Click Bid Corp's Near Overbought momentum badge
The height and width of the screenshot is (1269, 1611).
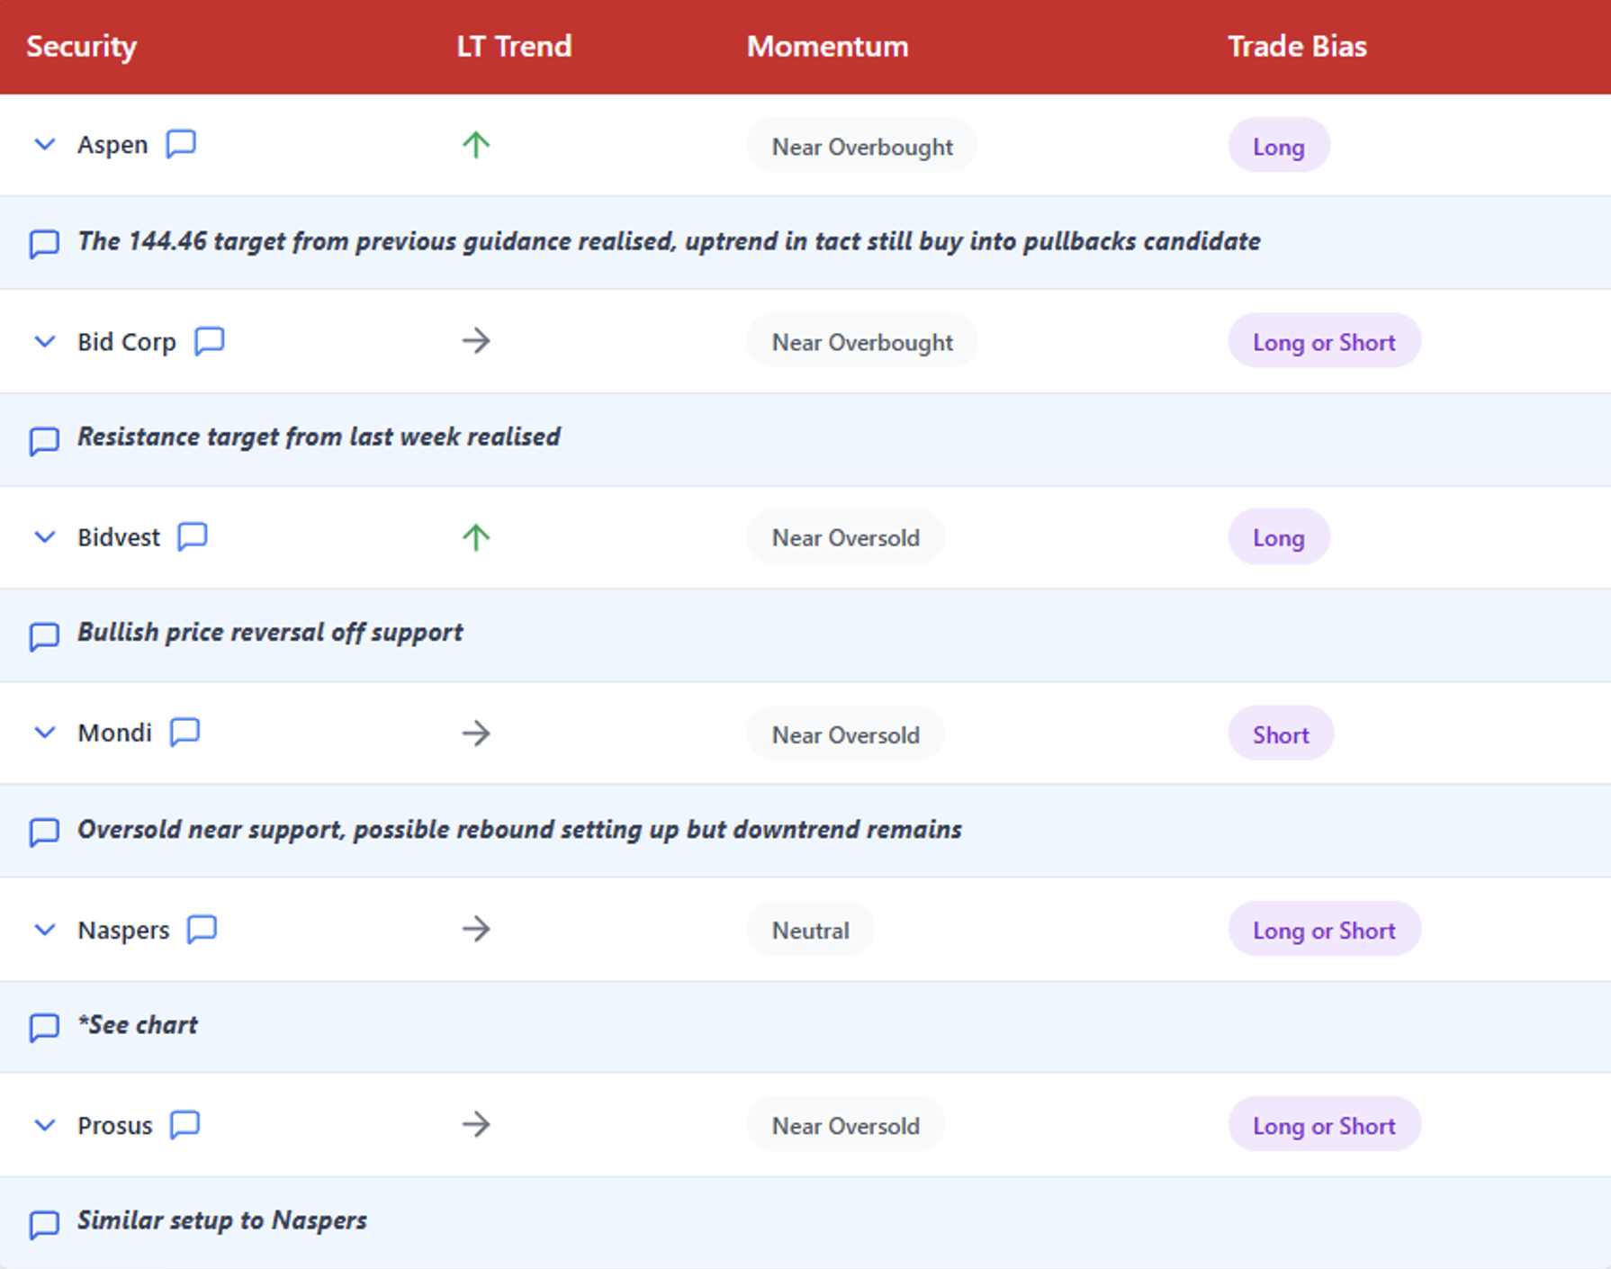tap(861, 341)
